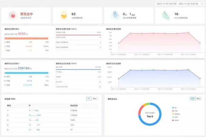The width and height of the screenshot is (206, 137).
Task: Switch to the Mac tab in 攻击源 TOP5
Action: [95, 98]
